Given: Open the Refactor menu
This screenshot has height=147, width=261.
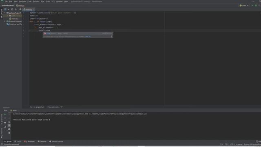Looking at the screenshot, I should (36, 2).
